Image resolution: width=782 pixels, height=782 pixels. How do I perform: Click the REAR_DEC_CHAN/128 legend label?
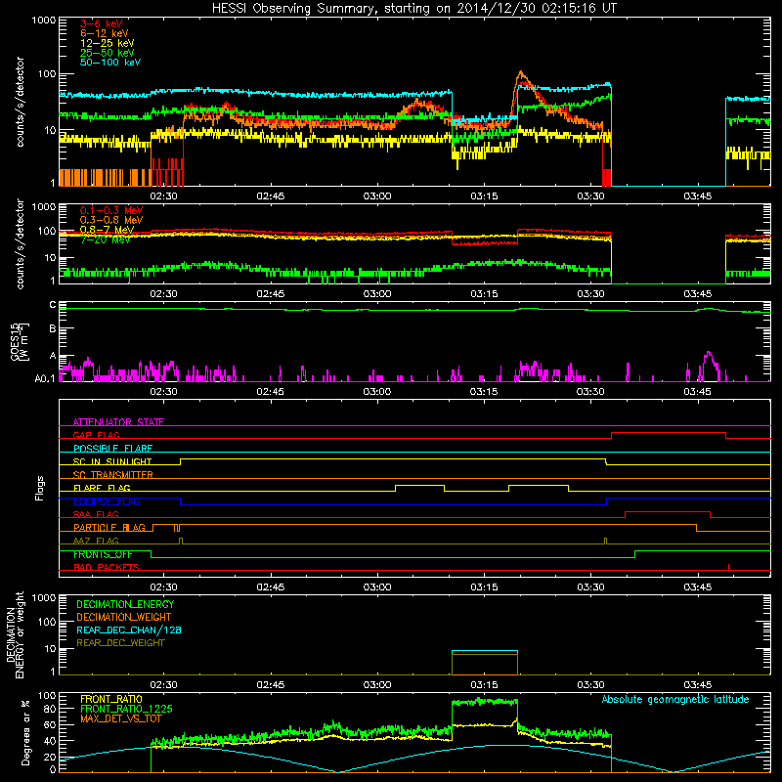tap(129, 630)
